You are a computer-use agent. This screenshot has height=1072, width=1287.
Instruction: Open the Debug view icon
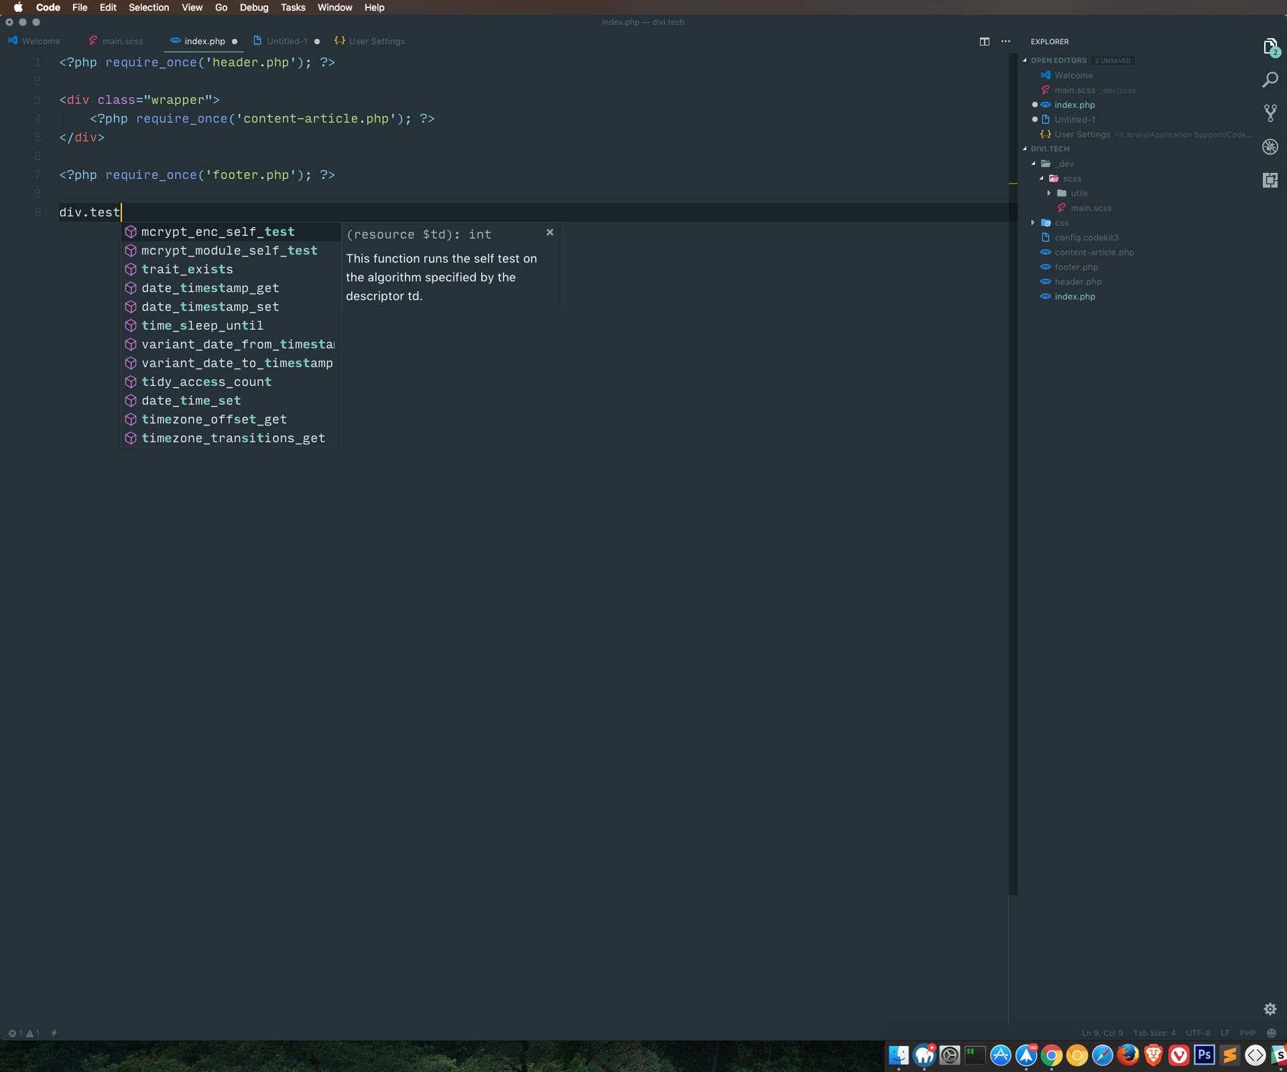coord(1270,147)
